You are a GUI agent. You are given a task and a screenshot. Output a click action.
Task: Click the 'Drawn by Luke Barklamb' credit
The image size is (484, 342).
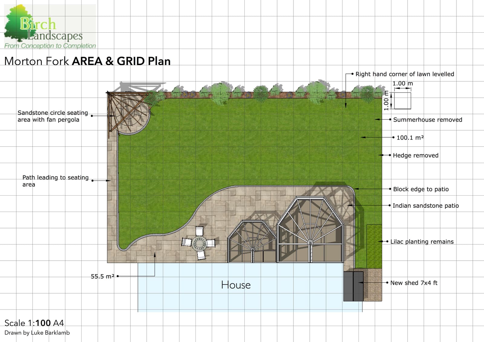coord(37,333)
